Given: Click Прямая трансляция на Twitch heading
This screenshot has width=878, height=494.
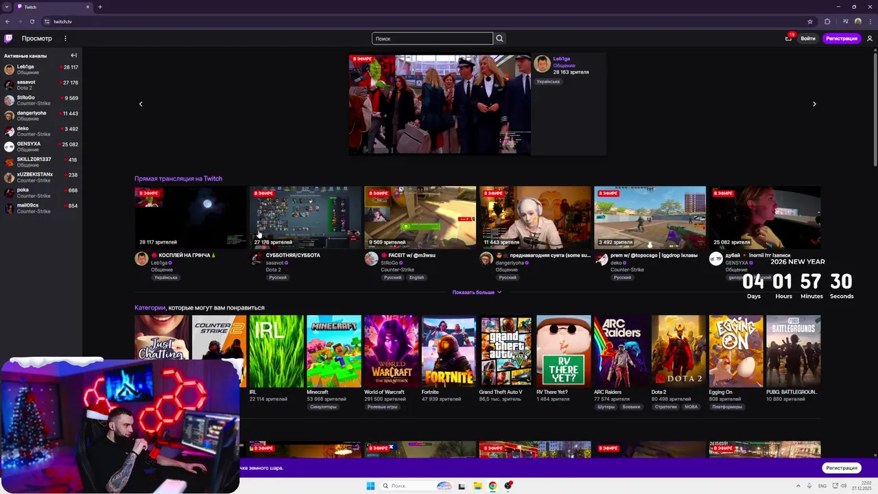Looking at the screenshot, I should coord(178,178).
